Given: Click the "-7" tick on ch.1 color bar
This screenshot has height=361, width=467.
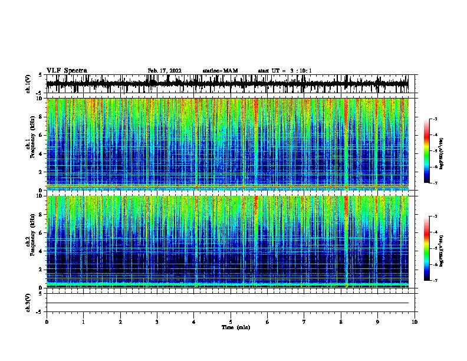Looking at the screenshot, I should (x=435, y=183).
